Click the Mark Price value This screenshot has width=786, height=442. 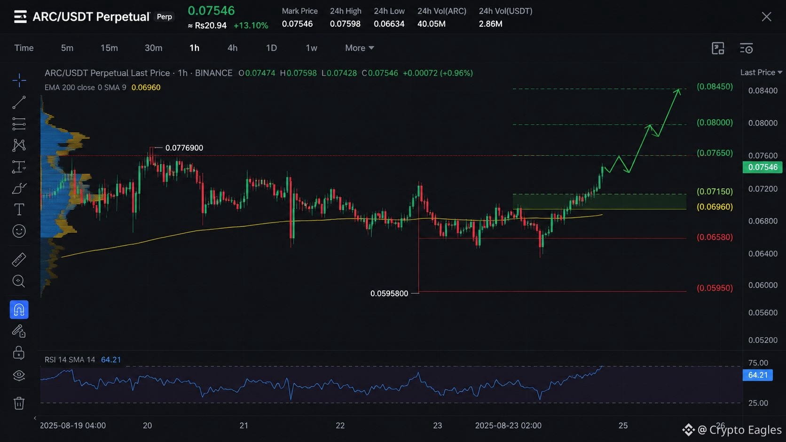(x=297, y=24)
